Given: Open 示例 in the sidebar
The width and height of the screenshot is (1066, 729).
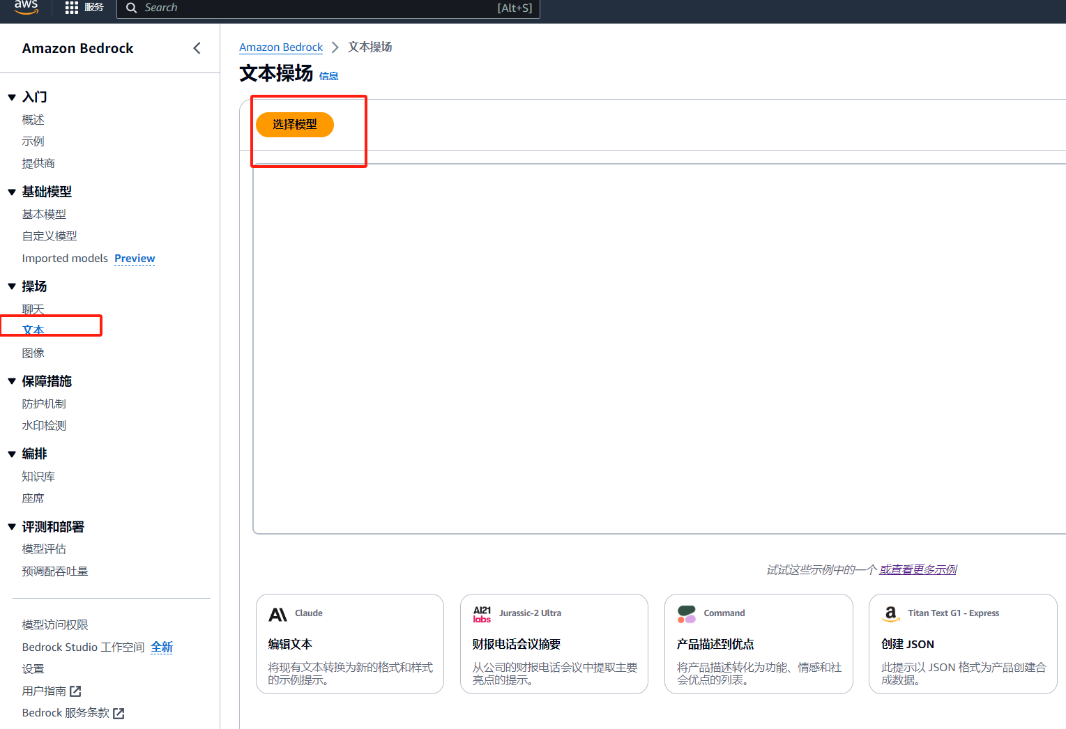Looking at the screenshot, I should (33, 141).
